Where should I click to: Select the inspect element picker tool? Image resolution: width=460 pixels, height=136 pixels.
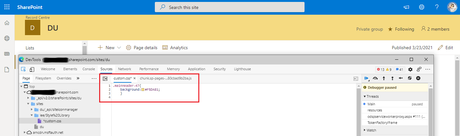pos(23,69)
